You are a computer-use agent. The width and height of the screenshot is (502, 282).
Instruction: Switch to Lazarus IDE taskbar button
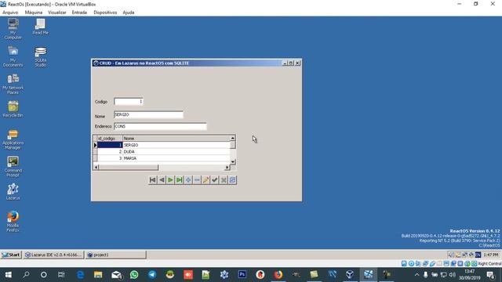[53, 255]
